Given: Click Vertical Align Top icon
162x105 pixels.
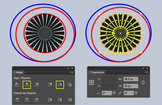Looking at the screenshot, I should pyautogui.click(x=50, y=85).
